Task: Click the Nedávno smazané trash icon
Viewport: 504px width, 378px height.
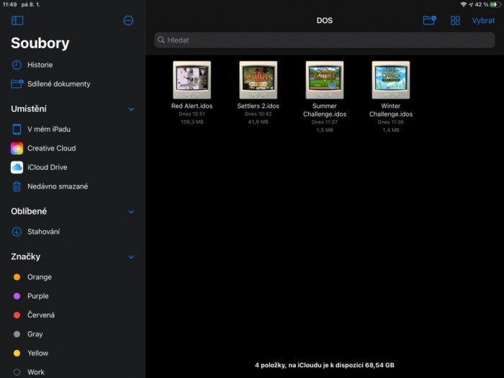Action: (x=17, y=186)
